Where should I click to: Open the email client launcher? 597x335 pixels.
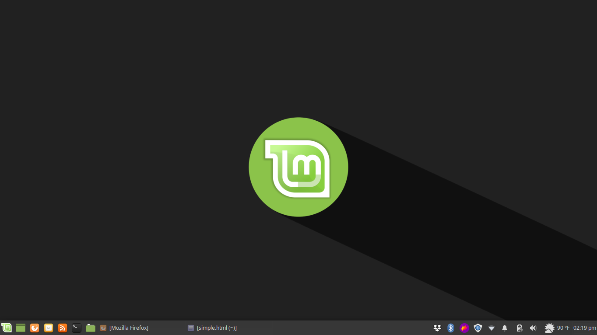[48, 328]
